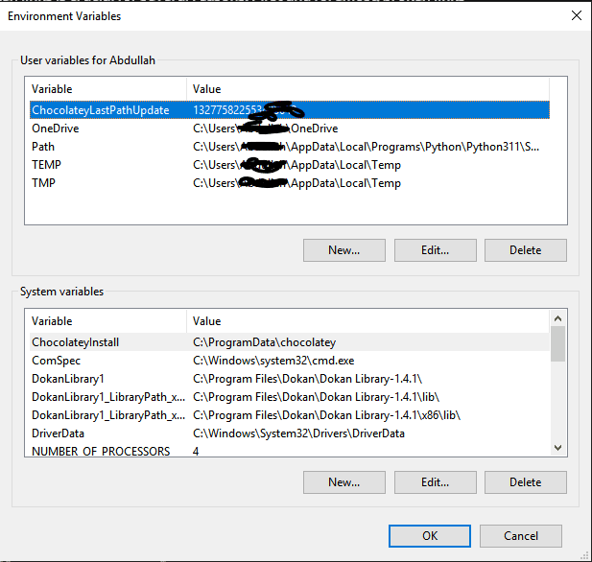The image size is (592, 562).
Task: Select the ChocolateyInstall system variable
Action: (290, 342)
